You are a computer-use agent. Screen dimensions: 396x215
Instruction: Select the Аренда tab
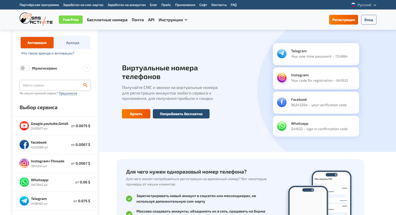tap(72, 42)
